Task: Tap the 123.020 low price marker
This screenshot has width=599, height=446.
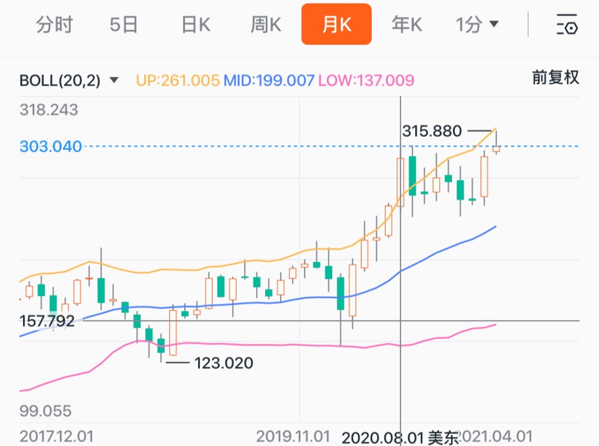Action: 224,364
